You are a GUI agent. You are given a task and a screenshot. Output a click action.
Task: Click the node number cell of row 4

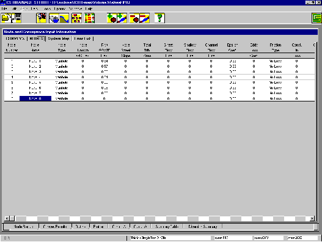pyautogui.click(x=12, y=77)
